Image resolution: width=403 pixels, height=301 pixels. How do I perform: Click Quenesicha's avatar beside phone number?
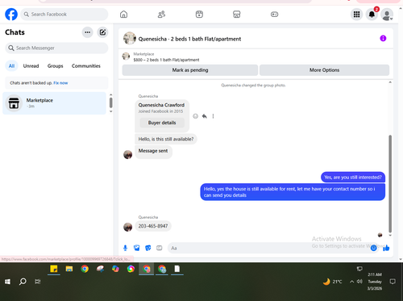pyautogui.click(x=128, y=227)
